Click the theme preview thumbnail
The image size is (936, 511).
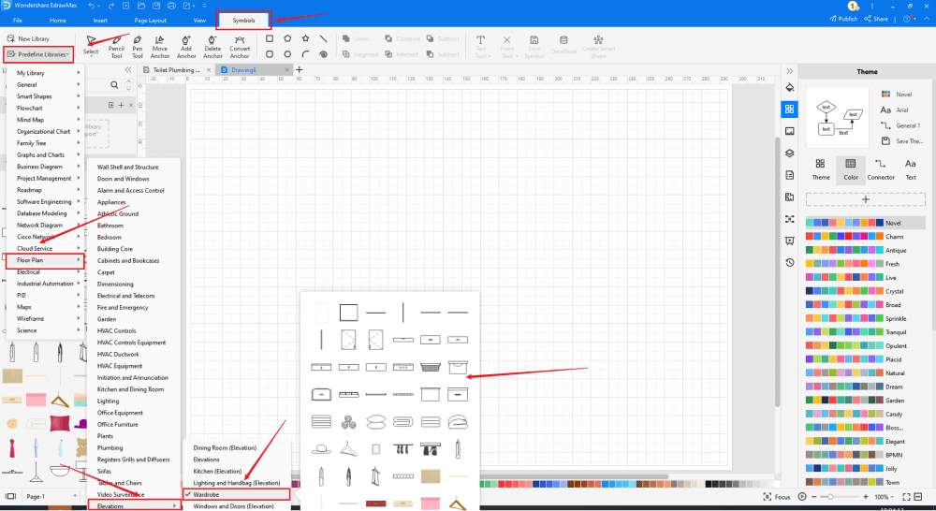838,118
